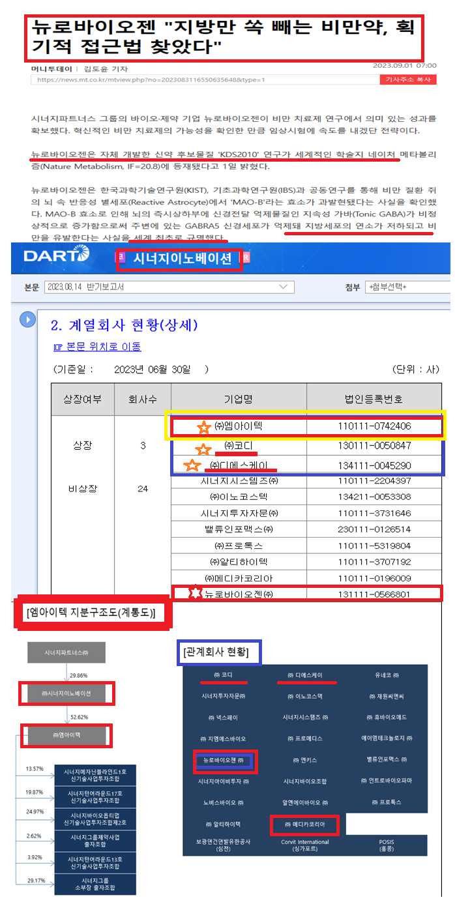Viewport: 455px width, 904px height.
Task: Click the 상장 row label
Action: pyautogui.click(x=82, y=446)
